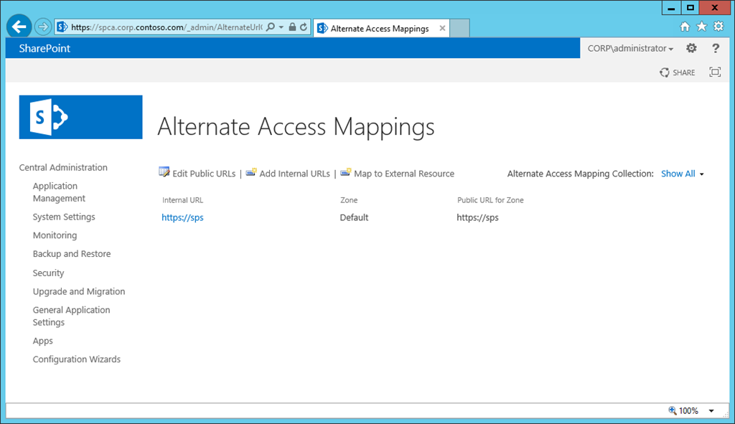Image resolution: width=735 pixels, height=424 pixels.
Task: Open a new blank browser tab
Action: 460,28
